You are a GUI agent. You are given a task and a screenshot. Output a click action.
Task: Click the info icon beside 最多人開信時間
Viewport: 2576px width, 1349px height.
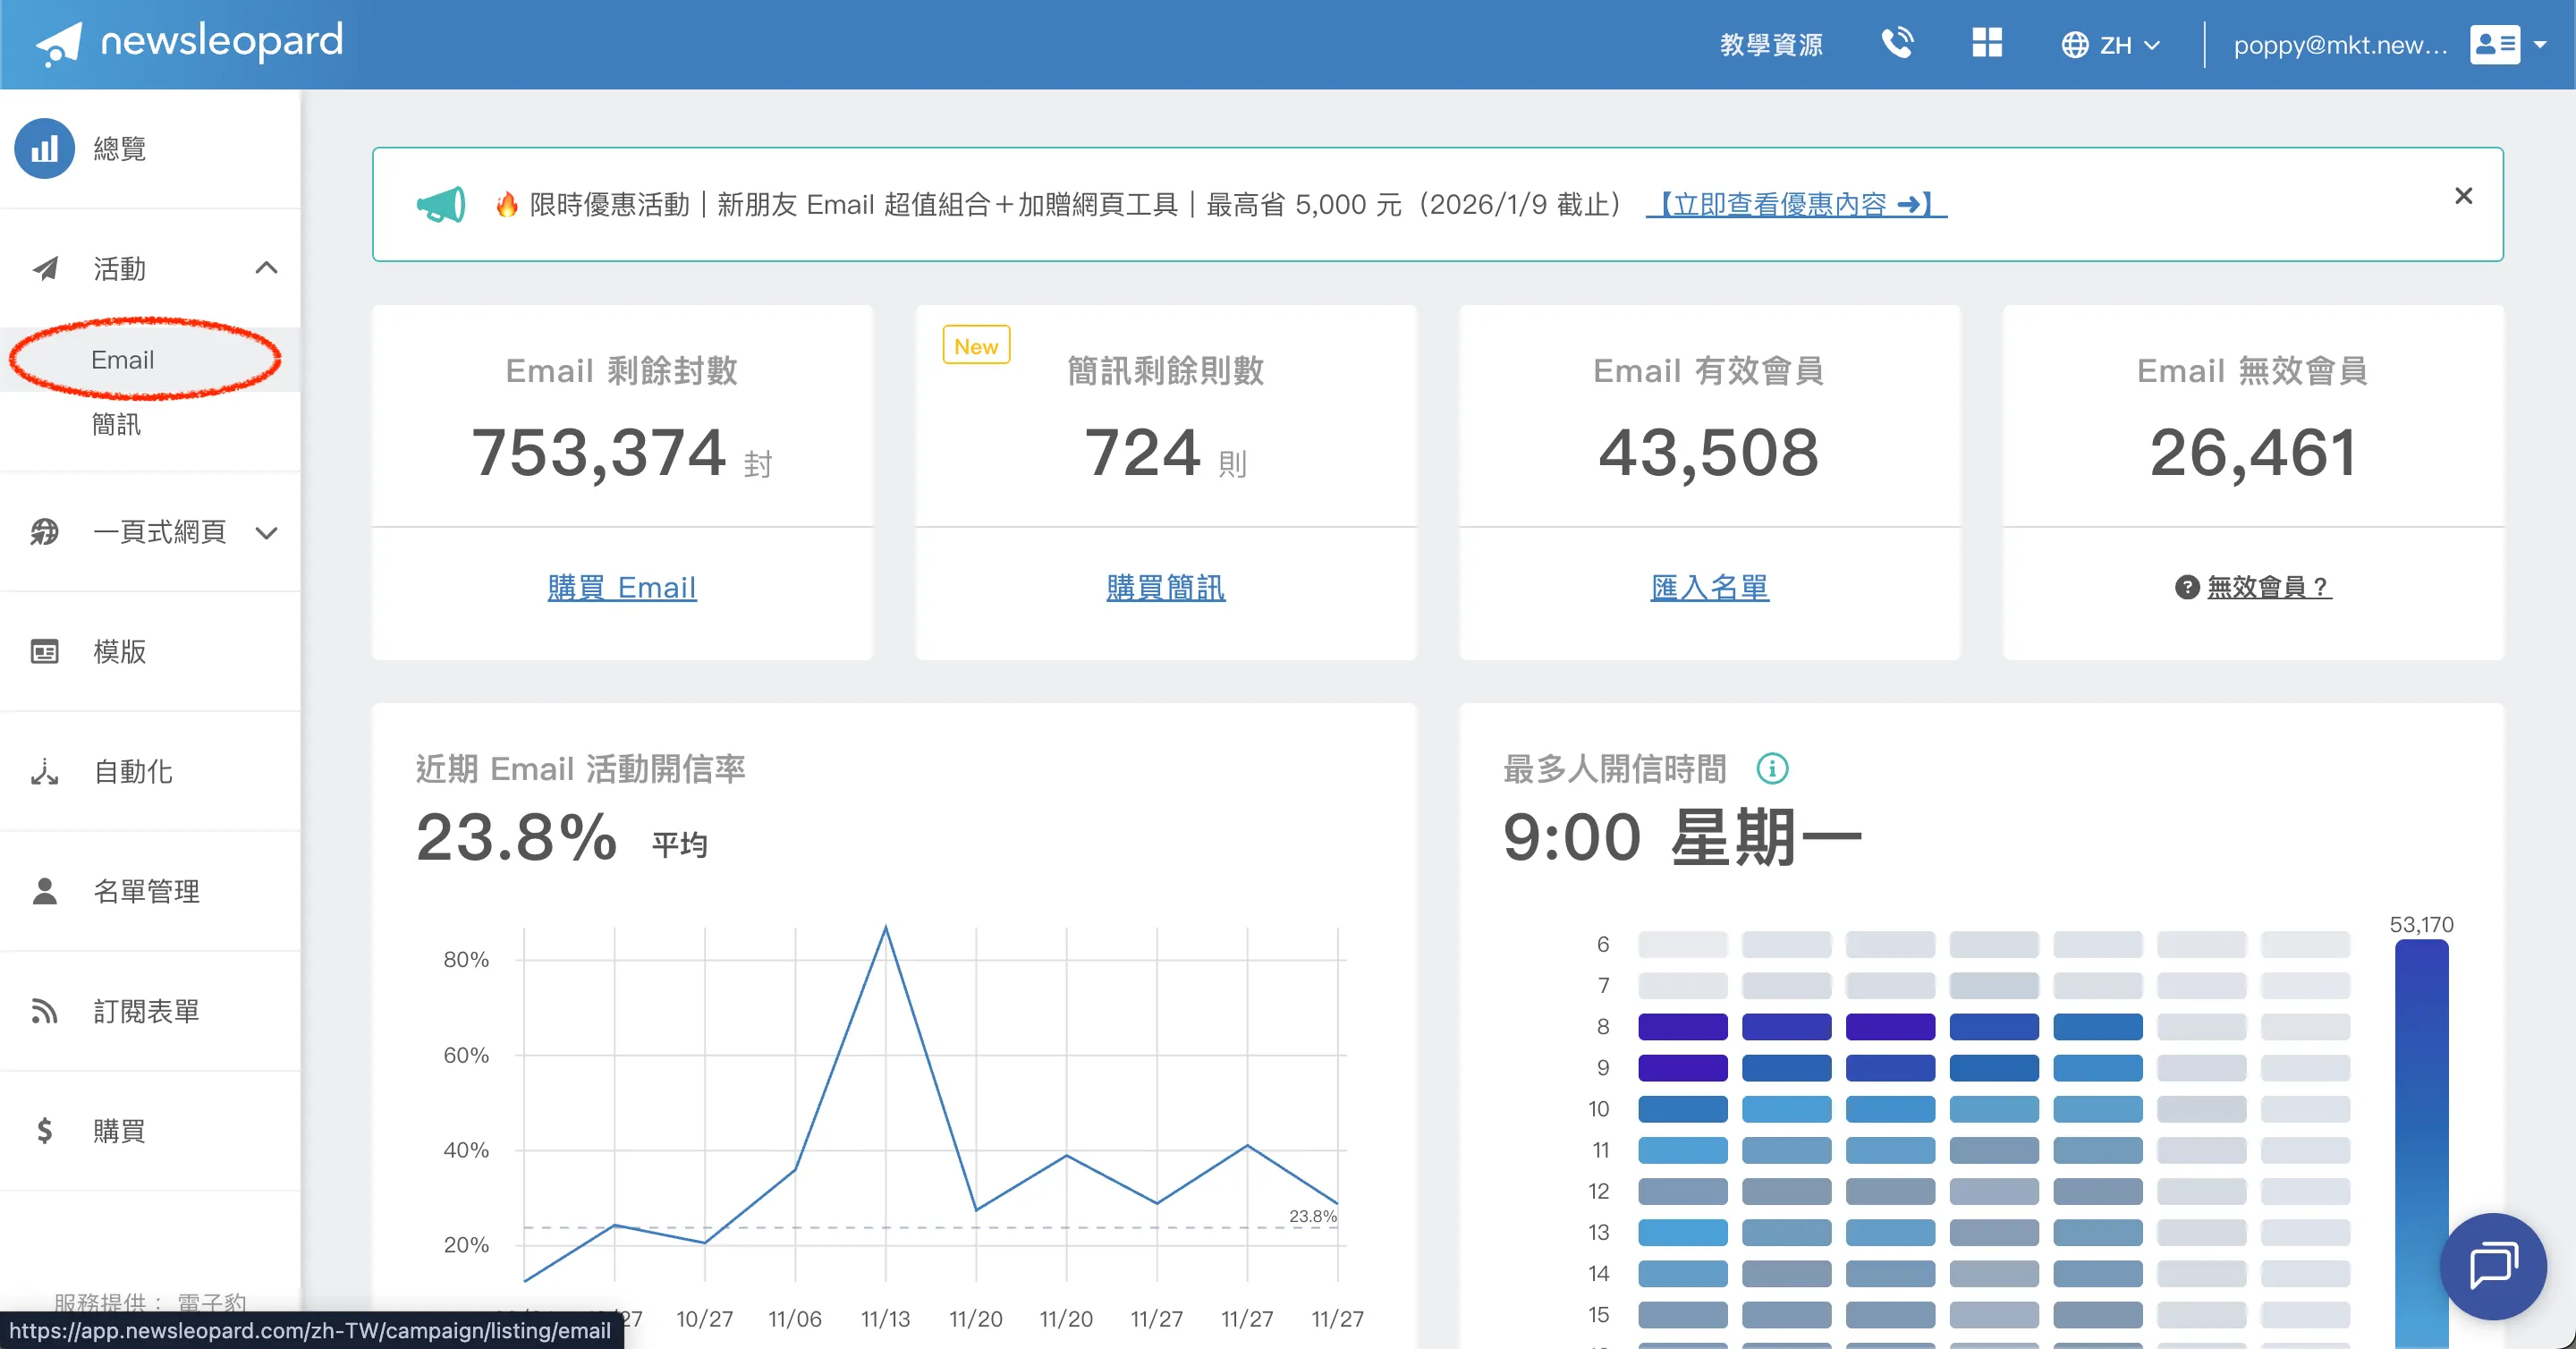tap(1772, 768)
